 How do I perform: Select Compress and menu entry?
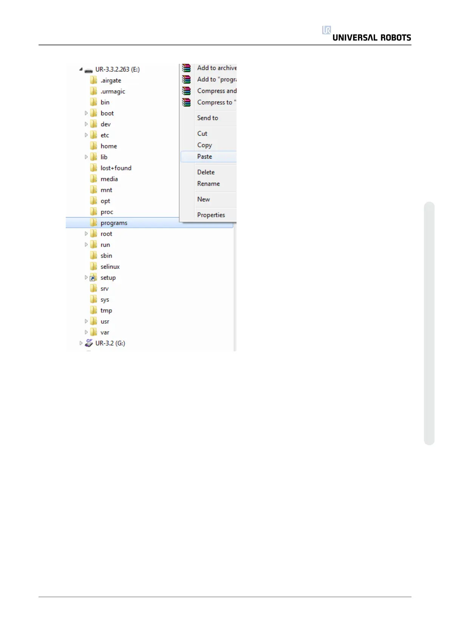click(x=209, y=91)
